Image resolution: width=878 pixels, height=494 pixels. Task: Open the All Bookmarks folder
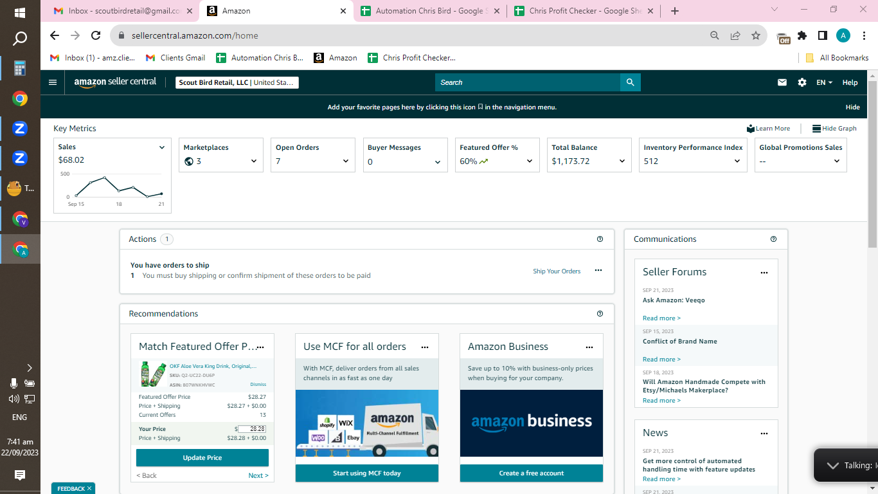[837, 58]
